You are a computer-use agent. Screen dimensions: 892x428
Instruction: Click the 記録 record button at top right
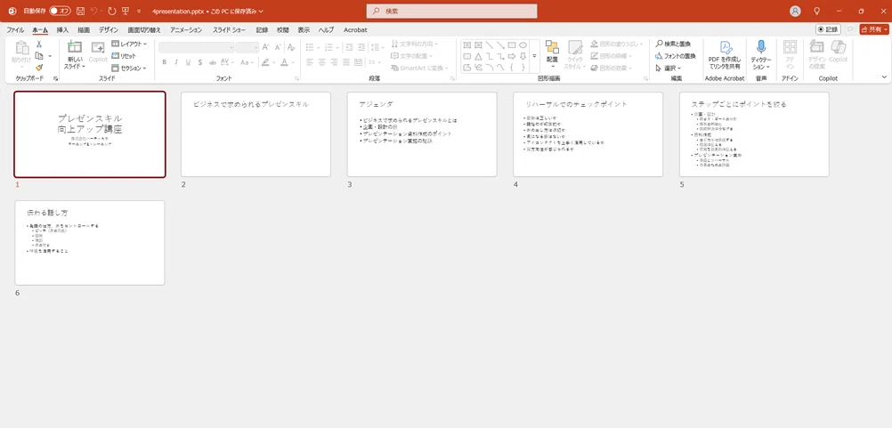[828, 29]
